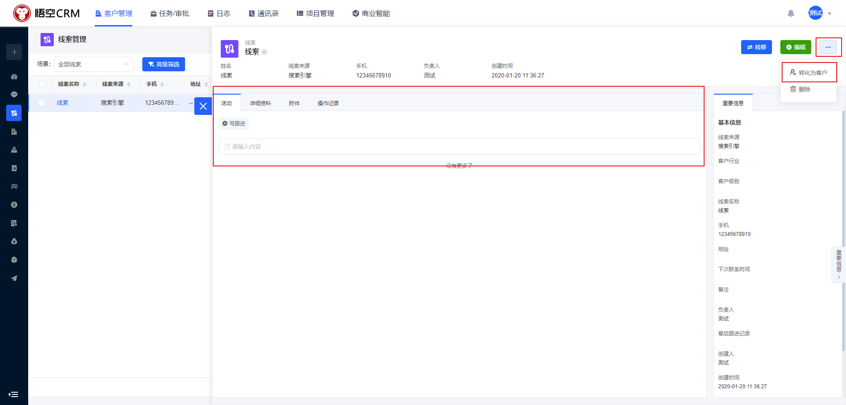
Task: Expand the sidebar using bottom menu icon
Action: [x=14, y=394]
